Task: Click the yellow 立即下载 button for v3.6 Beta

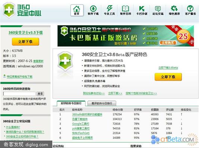Action: pos(168,77)
